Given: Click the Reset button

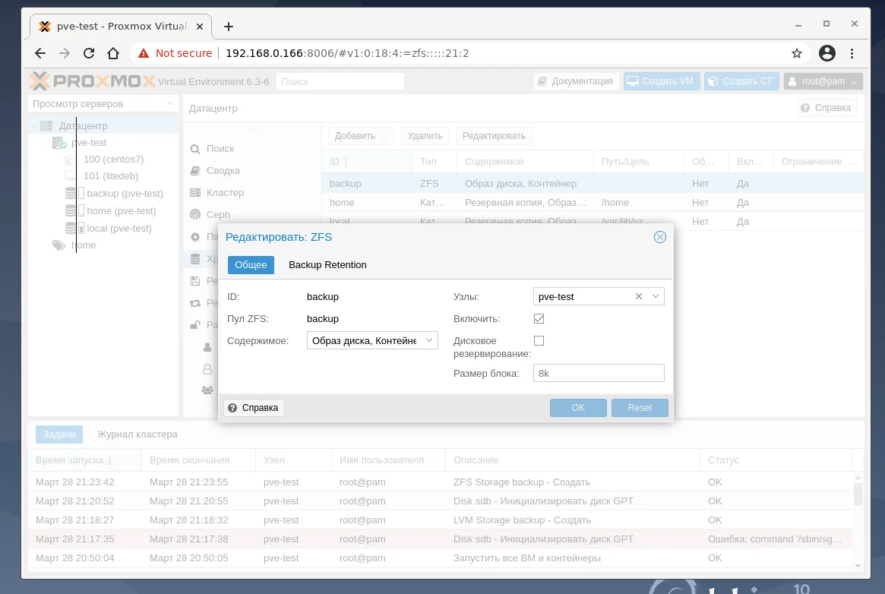Looking at the screenshot, I should click(640, 407).
